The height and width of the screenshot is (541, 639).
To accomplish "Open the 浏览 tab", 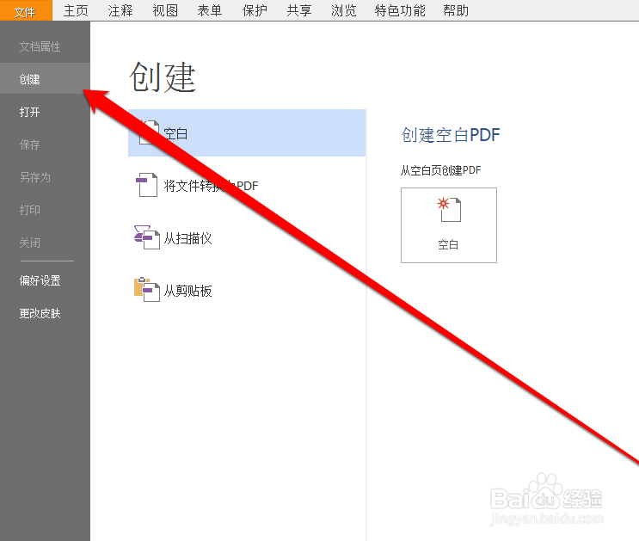I will (343, 10).
